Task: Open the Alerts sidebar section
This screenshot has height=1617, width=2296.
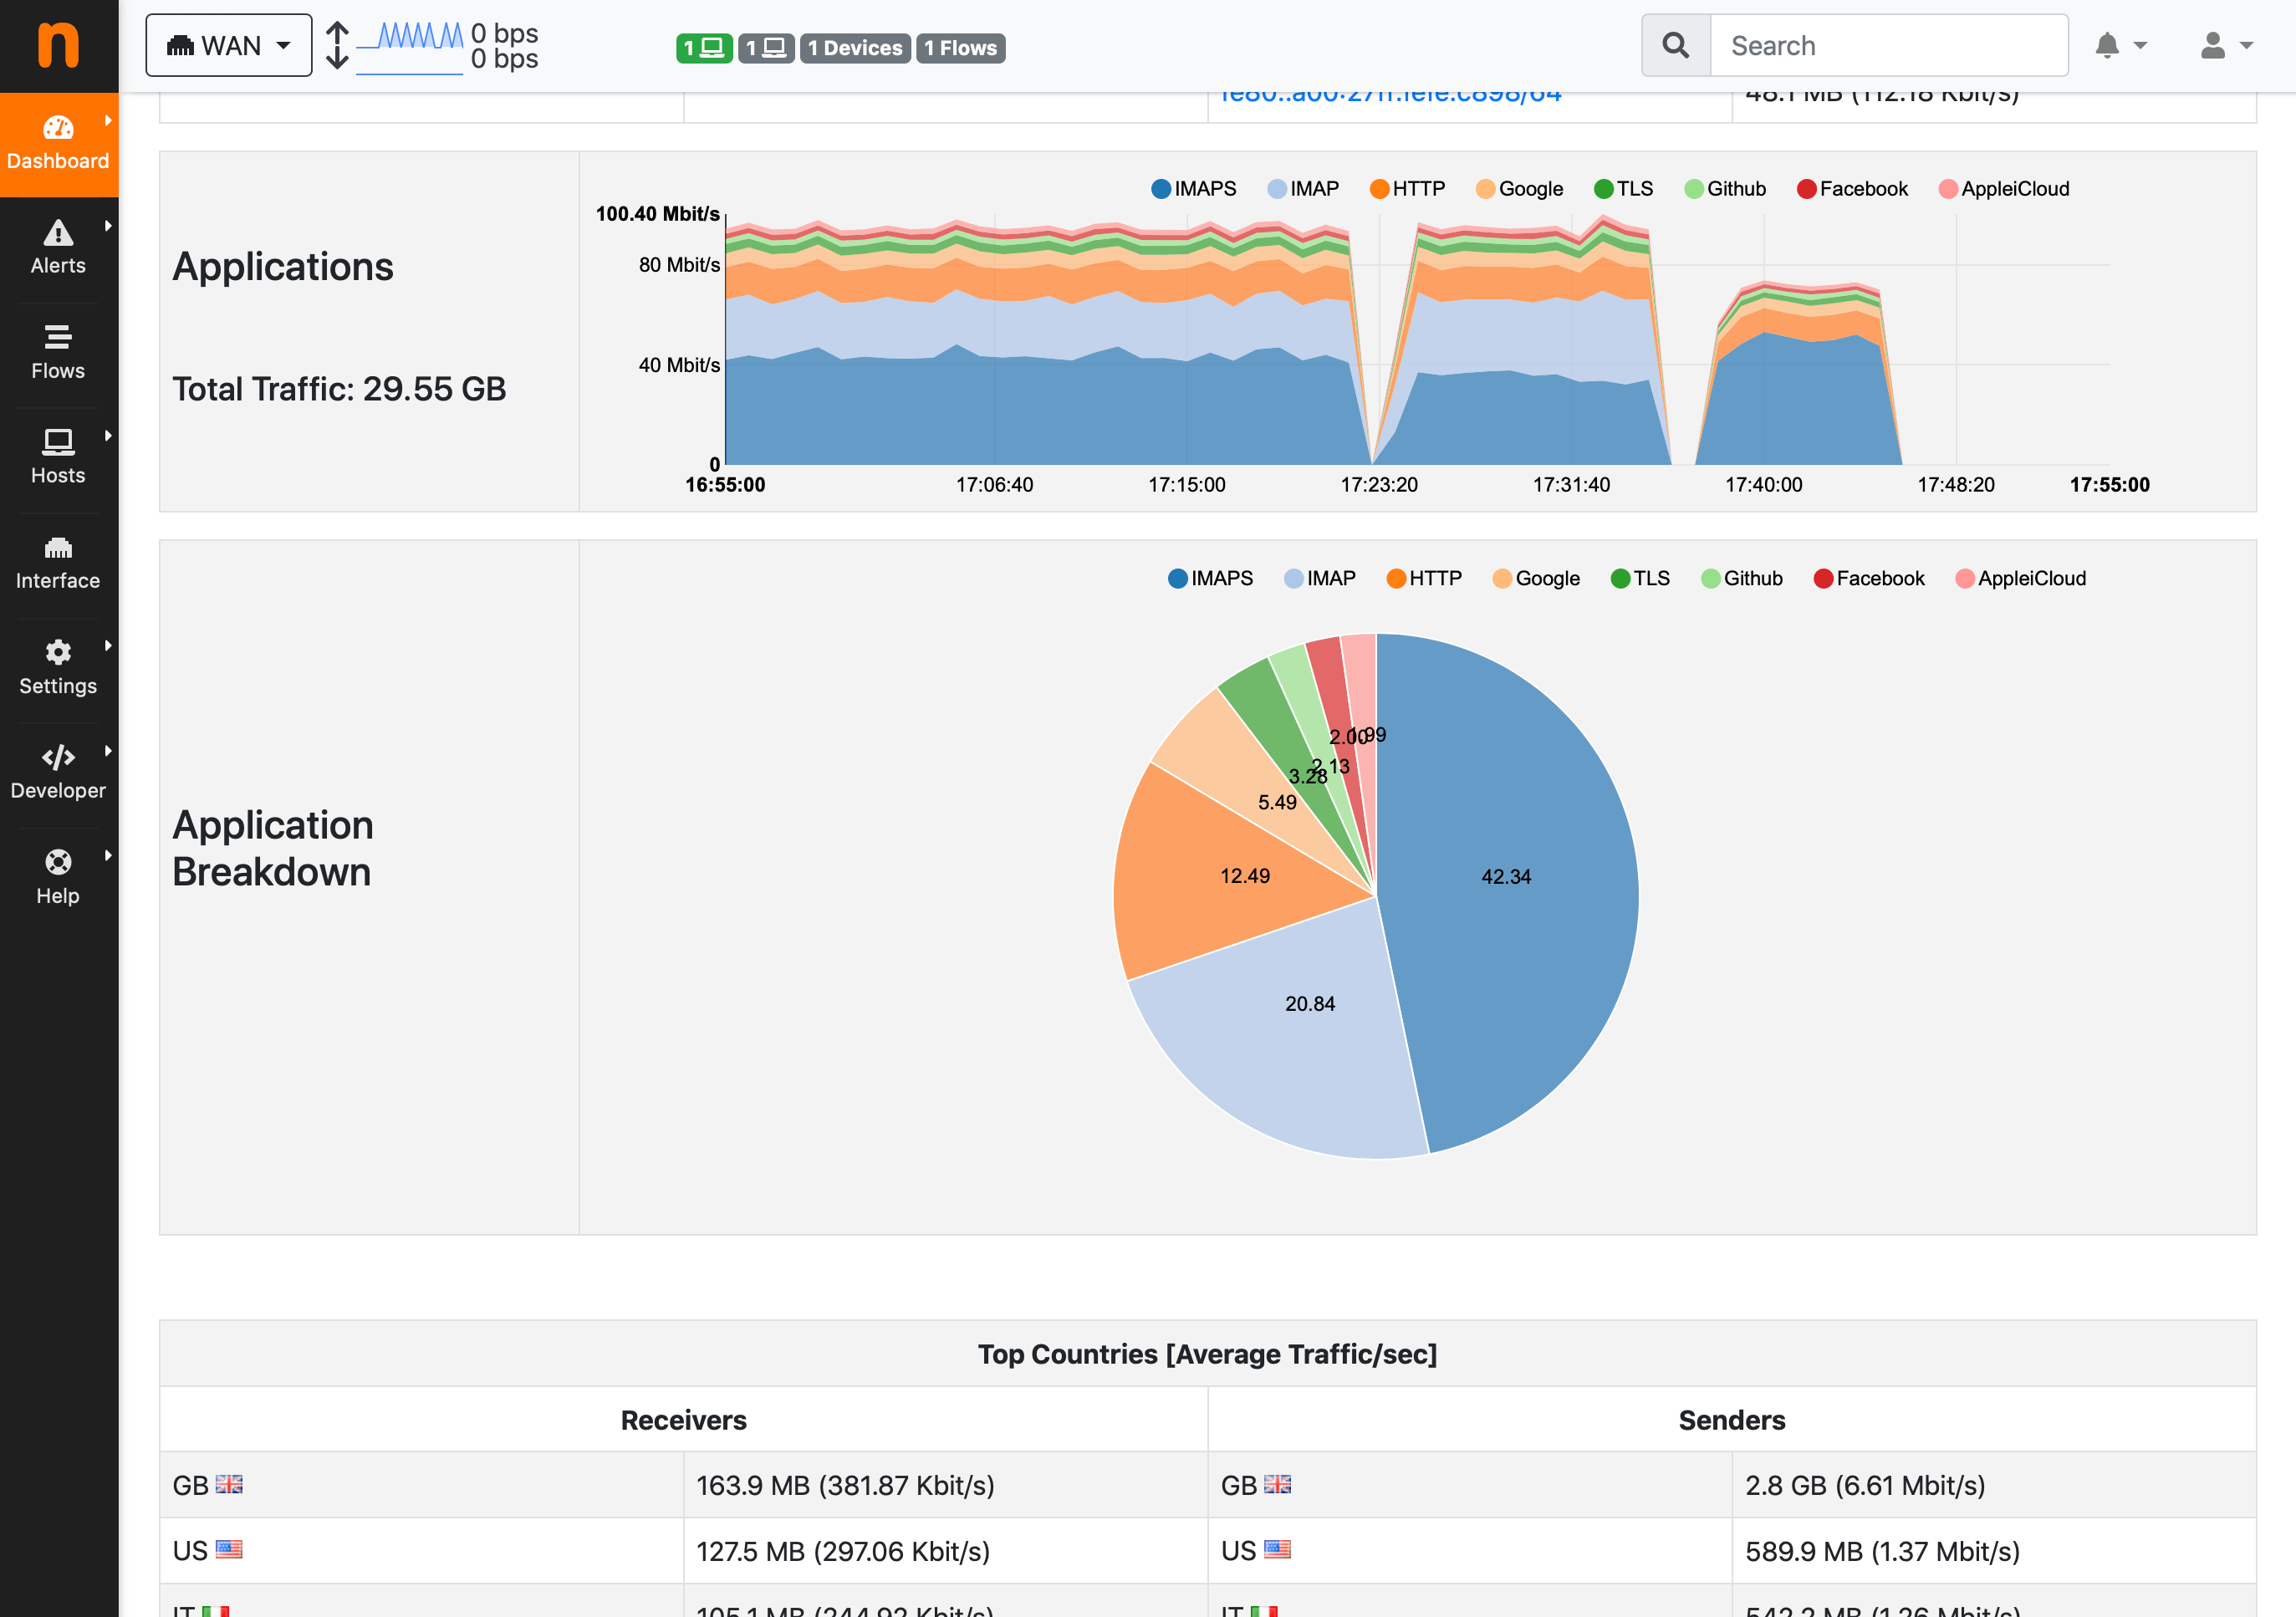Action: pyautogui.click(x=58, y=247)
